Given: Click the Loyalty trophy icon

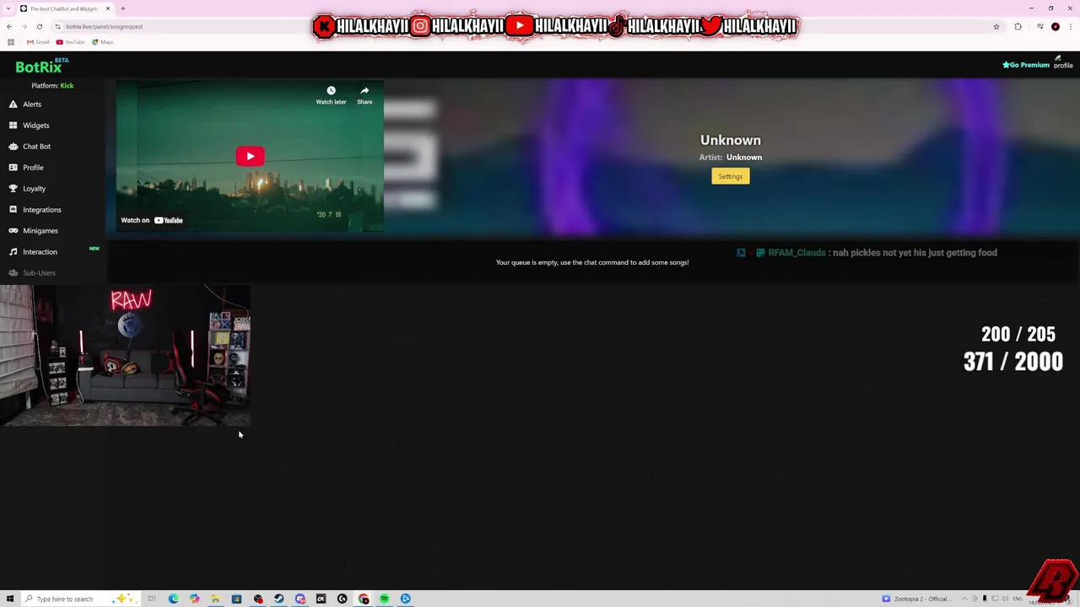Looking at the screenshot, I should point(13,189).
